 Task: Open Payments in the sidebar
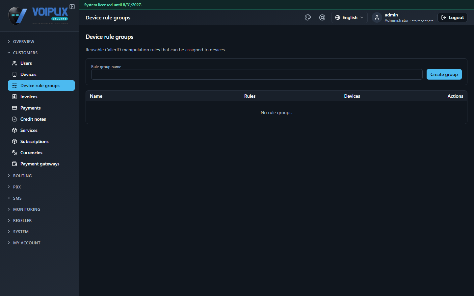pos(41,108)
